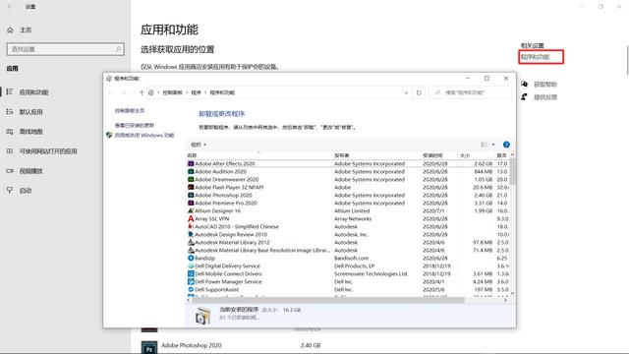Open Startup in Settings sidebar
629x354 pixels.
click(x=26, y=191)
